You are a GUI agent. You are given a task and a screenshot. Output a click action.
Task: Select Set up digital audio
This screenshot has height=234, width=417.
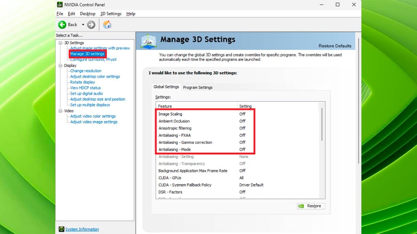(87, 93)
